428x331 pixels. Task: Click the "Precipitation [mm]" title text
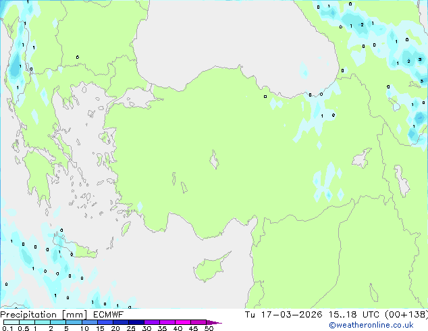44,315
